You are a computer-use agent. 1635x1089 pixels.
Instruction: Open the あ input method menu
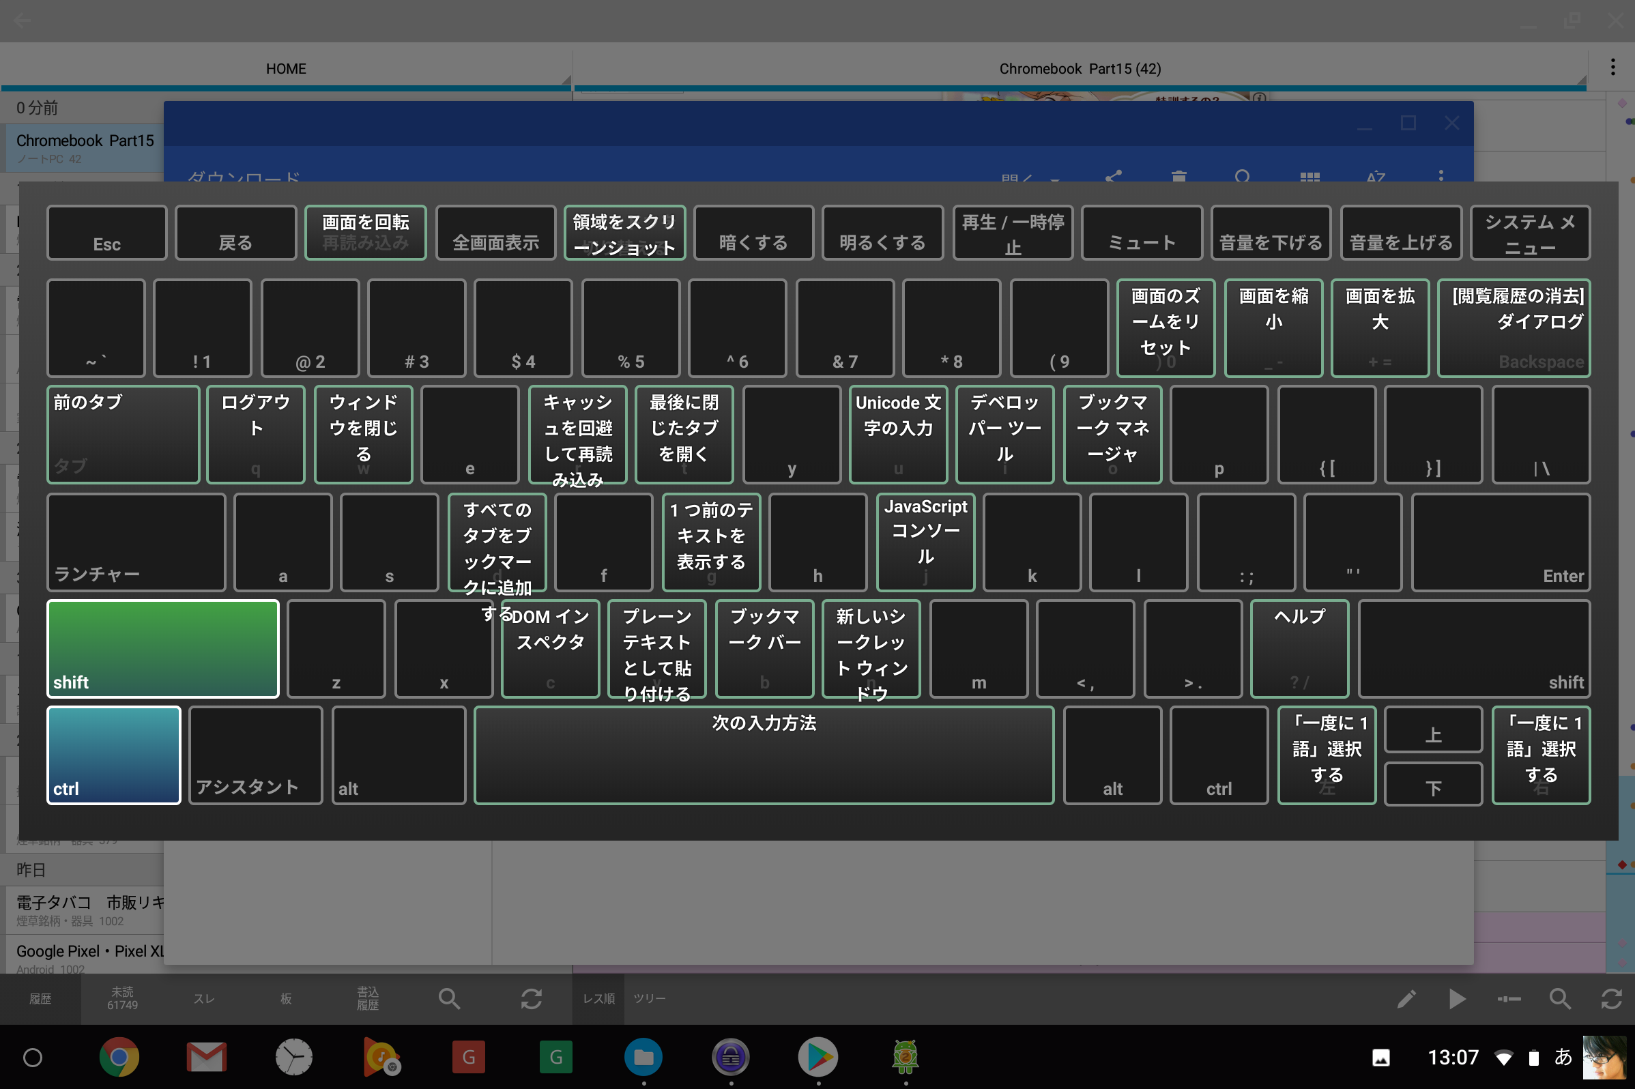tap(1563, 1057)
